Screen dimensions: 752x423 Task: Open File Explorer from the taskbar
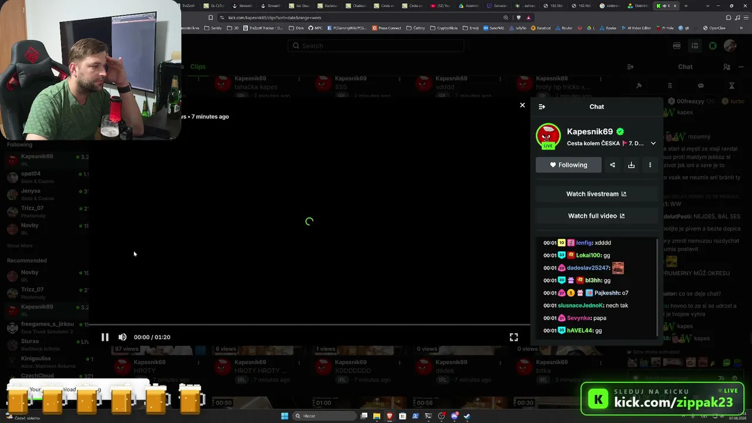pyautogui.click(x=377, y=416)
